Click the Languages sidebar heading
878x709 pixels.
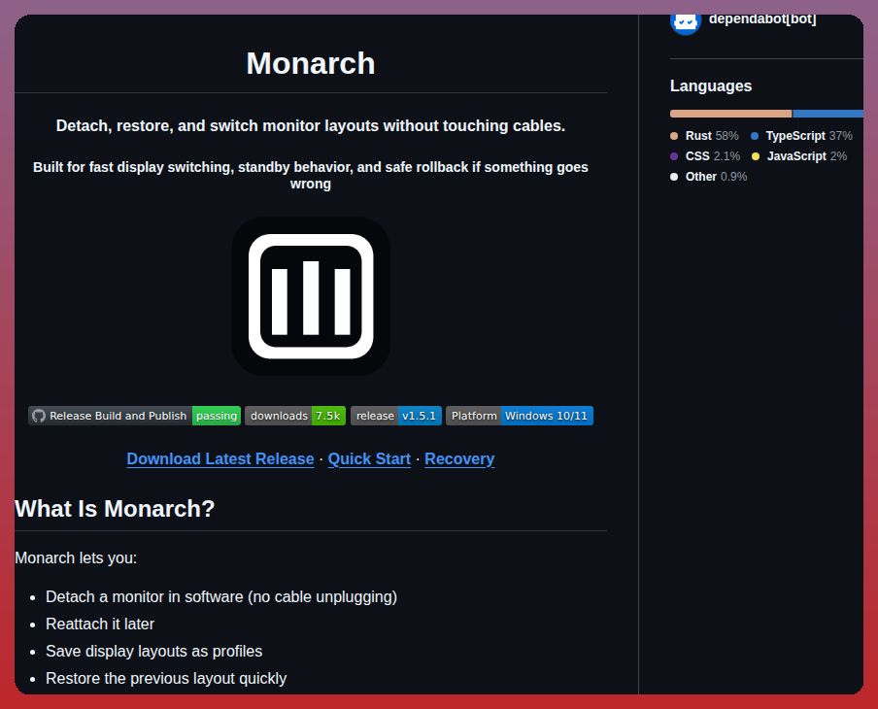[711, 85]
